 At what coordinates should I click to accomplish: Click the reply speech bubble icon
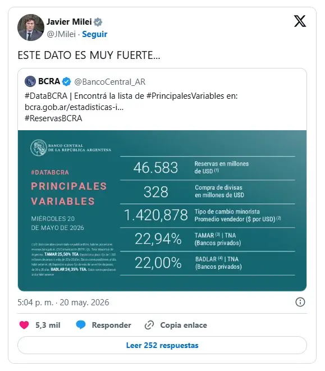[81, 325]
